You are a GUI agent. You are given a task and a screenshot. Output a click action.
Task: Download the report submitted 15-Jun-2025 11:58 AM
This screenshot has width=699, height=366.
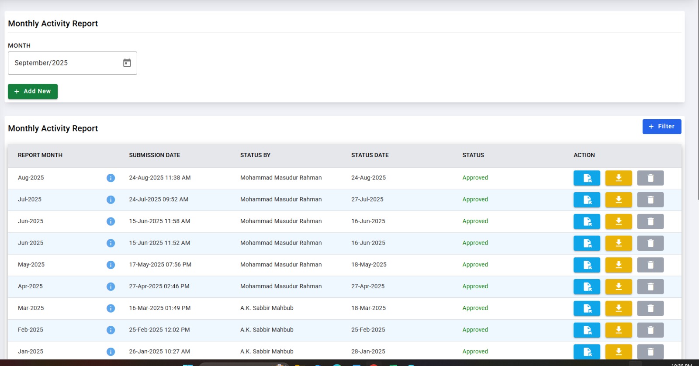click(618, 221)
